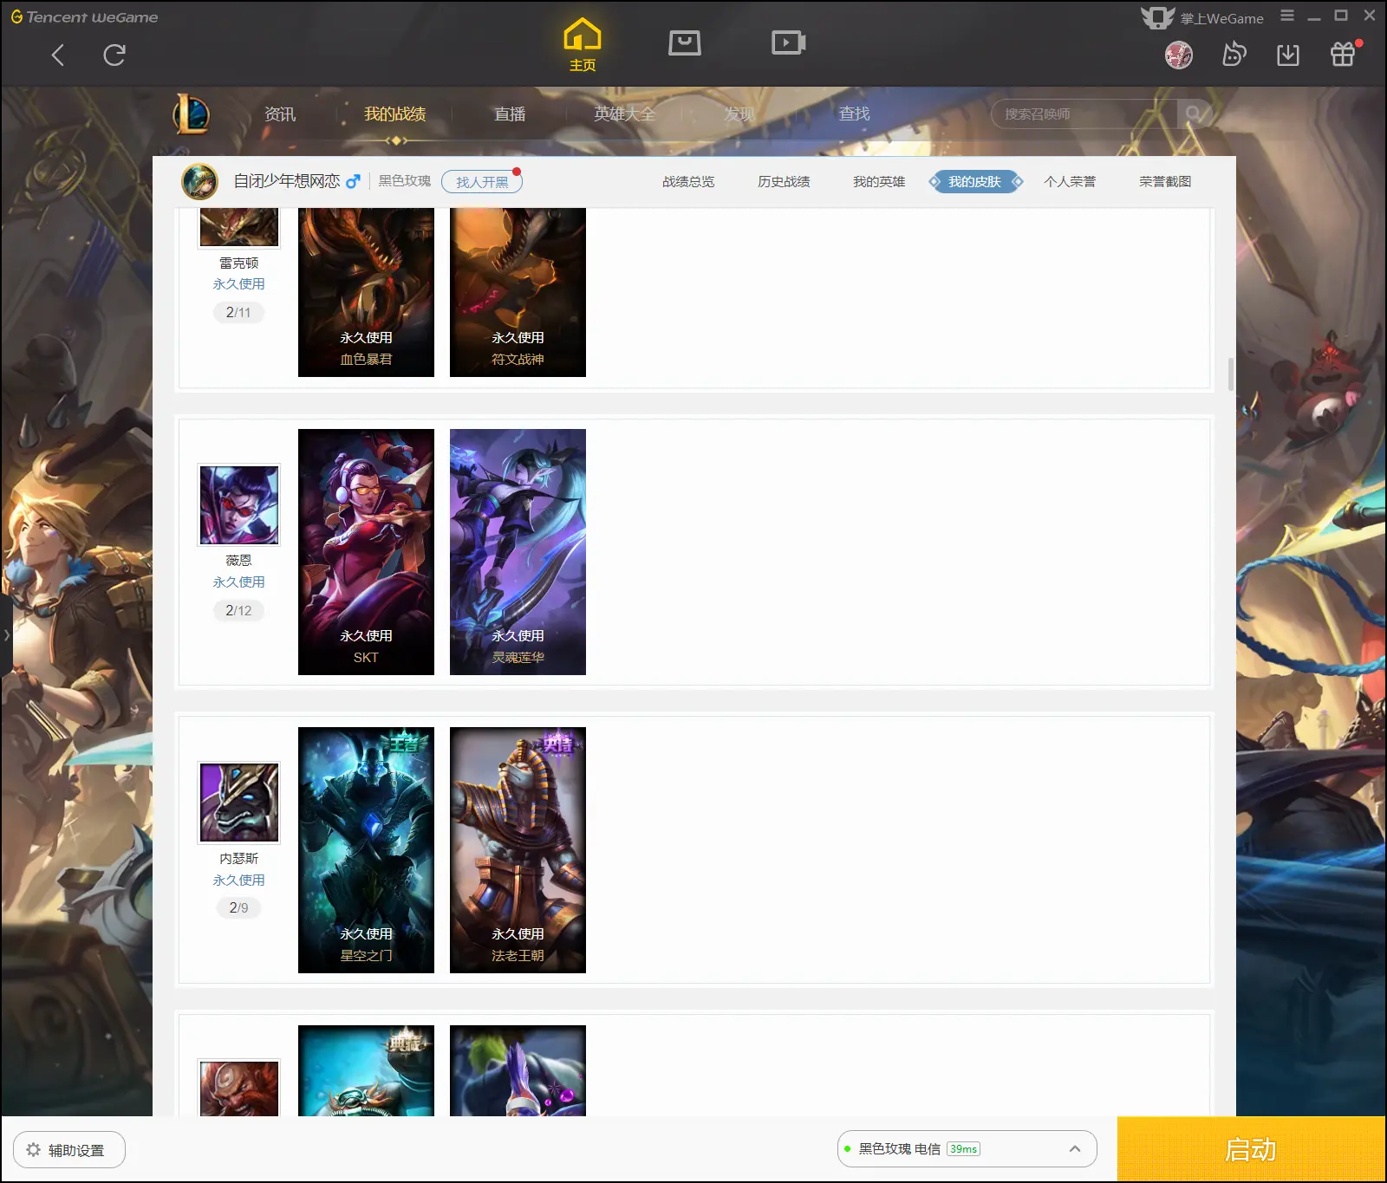Screen dimensions: 1387x1183
Task: Click the Tencent WeGame logo
Action: pos(84,16)
